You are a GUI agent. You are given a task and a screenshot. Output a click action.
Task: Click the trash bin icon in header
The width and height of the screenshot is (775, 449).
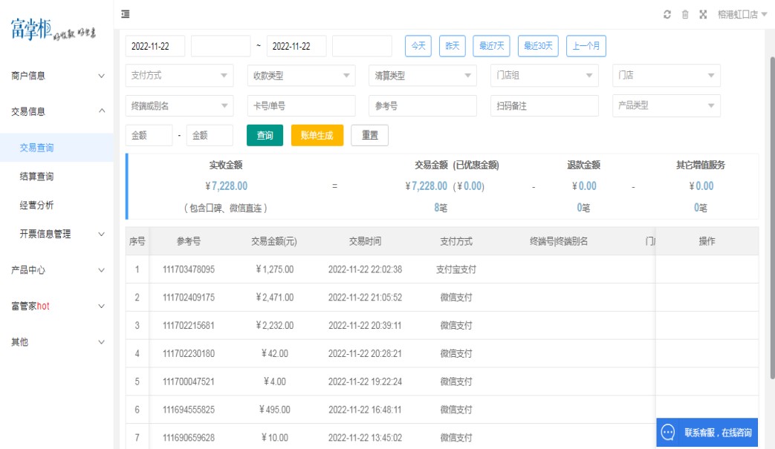[x=685, y=15]
